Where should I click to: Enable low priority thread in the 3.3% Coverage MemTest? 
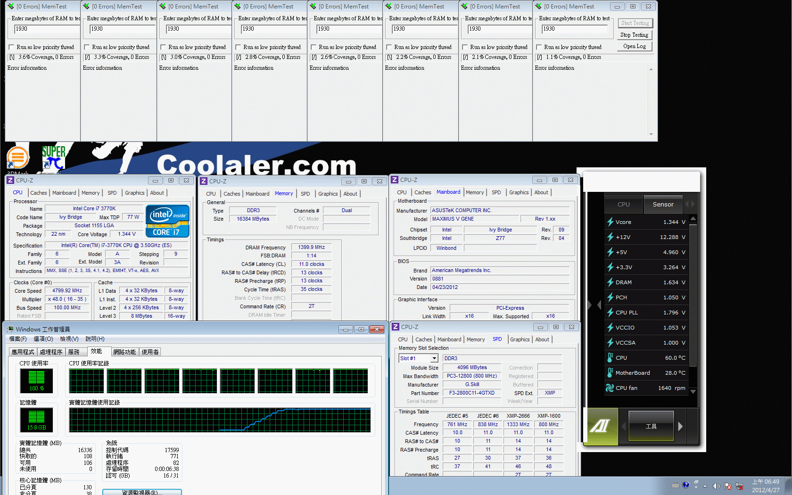[87, 47]
